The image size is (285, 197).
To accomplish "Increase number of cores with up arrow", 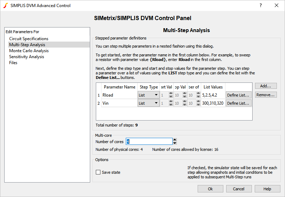I will [x=175, y=140].
